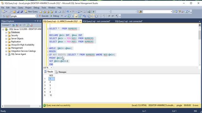Toggle Include Actual Execution Plan icon

[x=81, y=16]
